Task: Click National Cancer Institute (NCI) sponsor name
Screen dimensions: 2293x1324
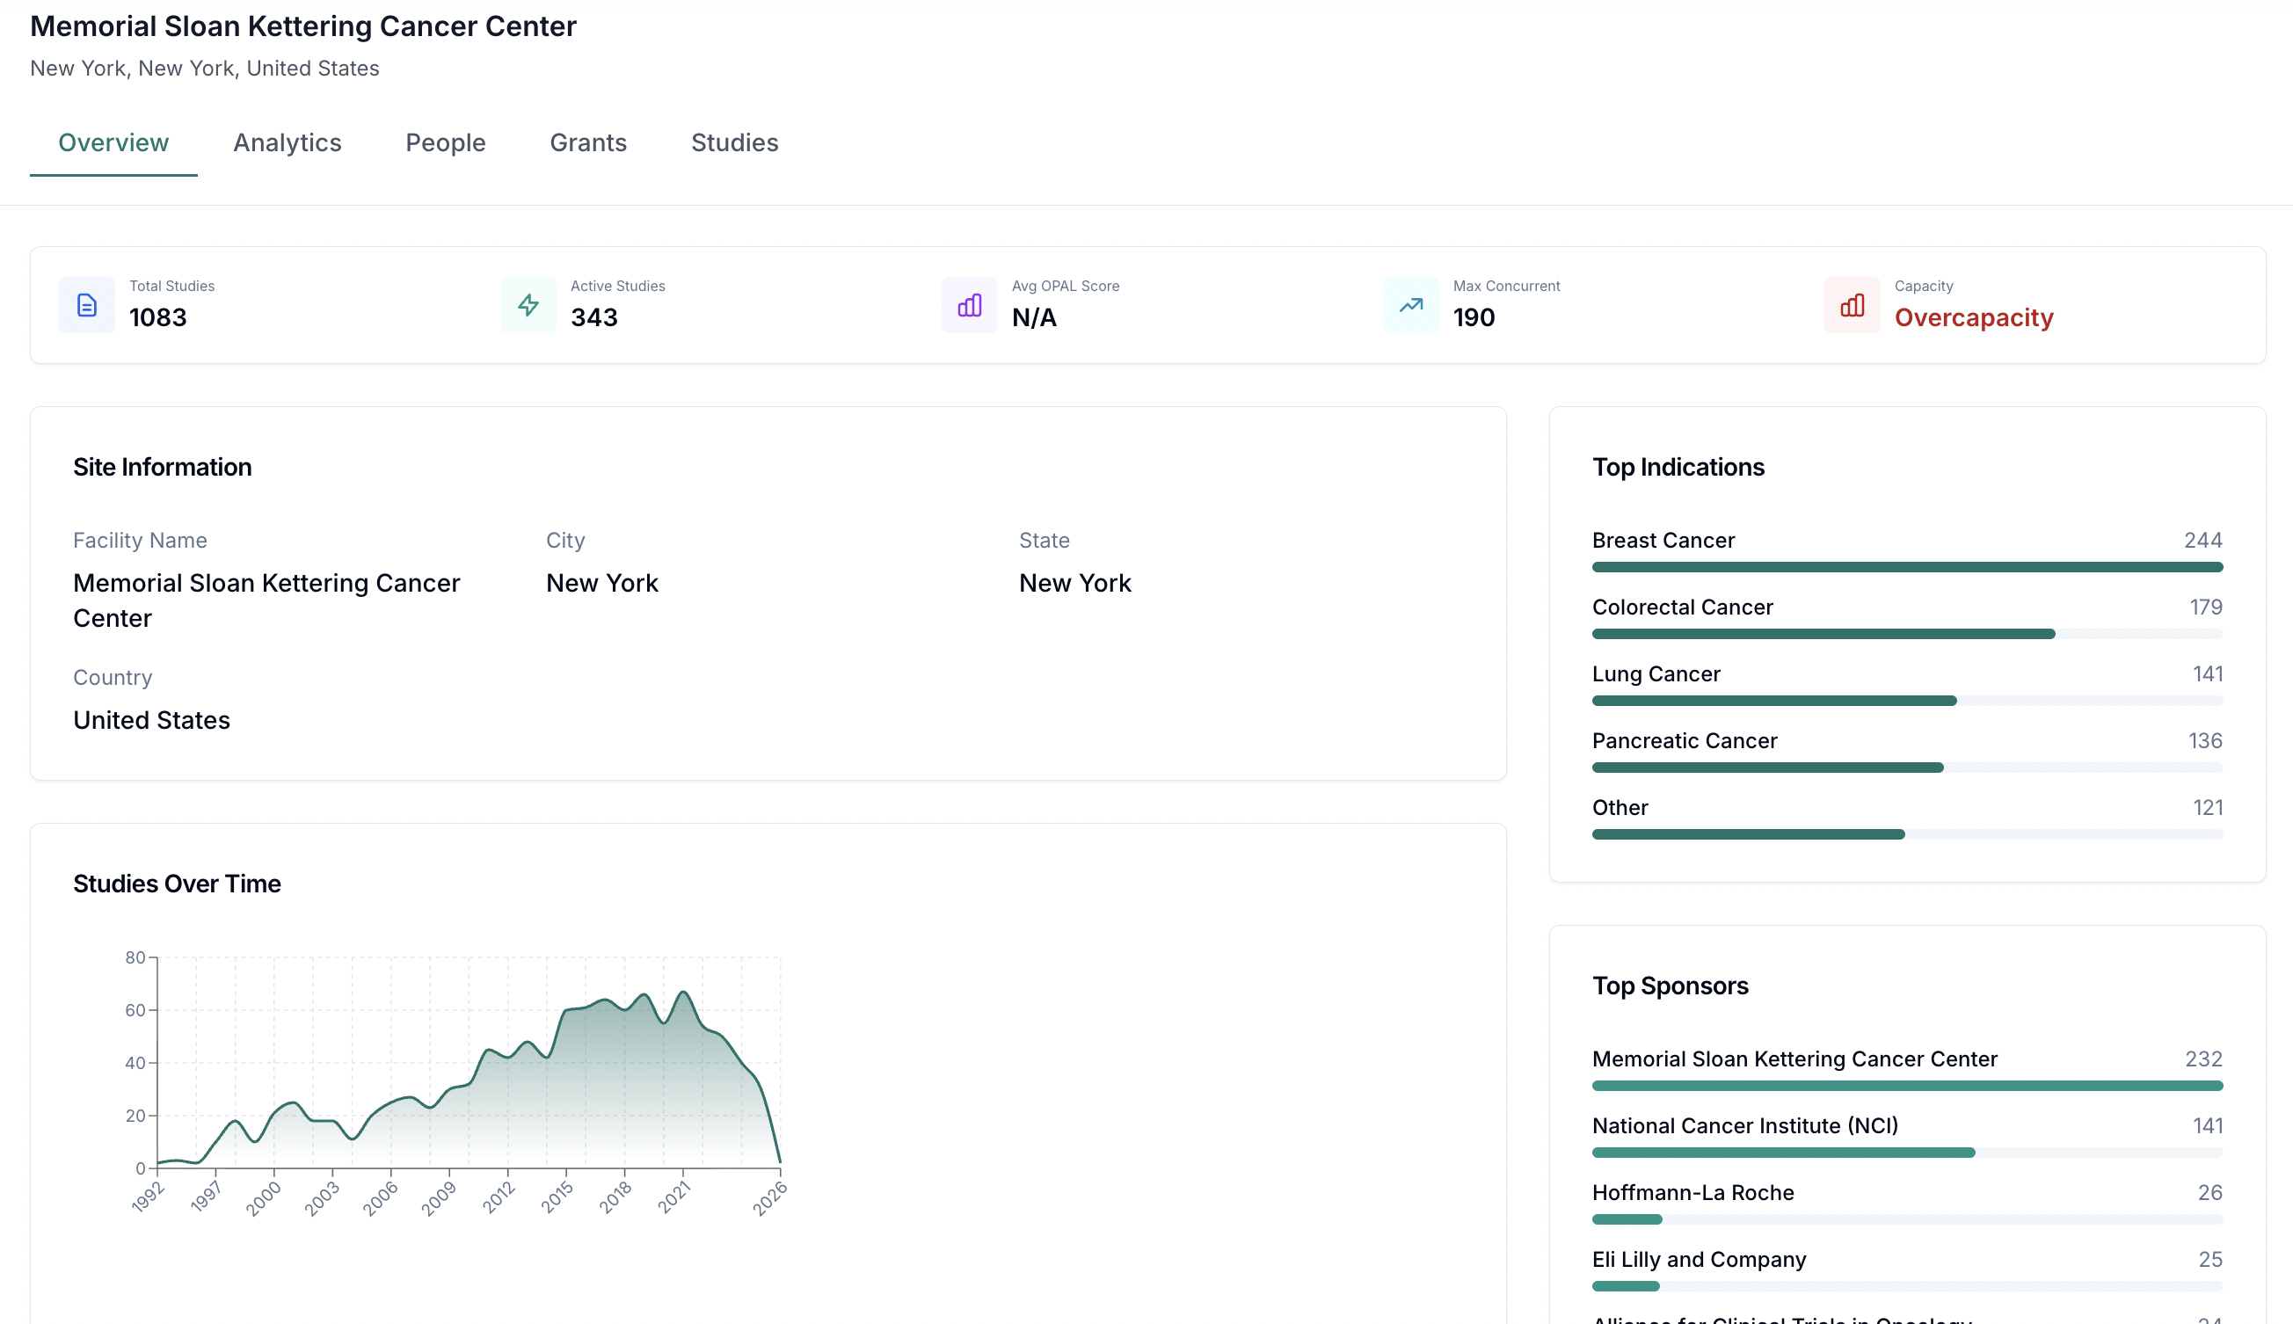Action: tap(1744, 1126)
